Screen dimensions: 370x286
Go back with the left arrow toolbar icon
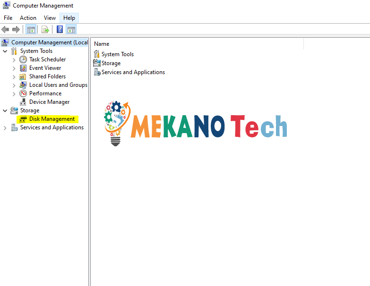[5, 29]
